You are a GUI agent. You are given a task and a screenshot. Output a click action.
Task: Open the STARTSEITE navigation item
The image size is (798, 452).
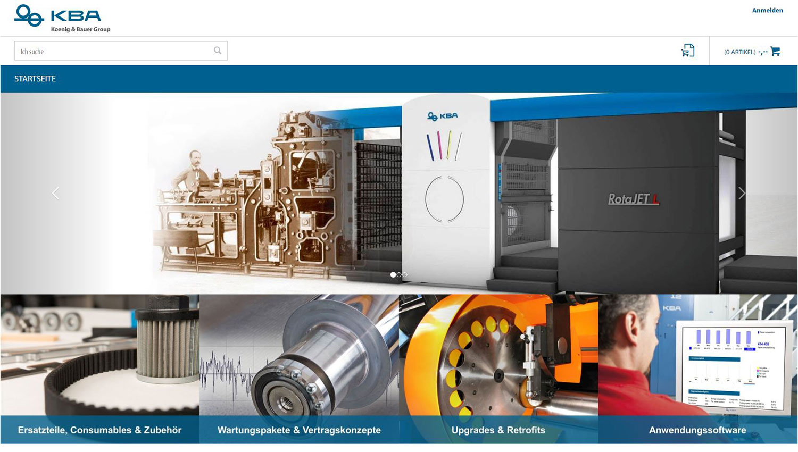35,79
